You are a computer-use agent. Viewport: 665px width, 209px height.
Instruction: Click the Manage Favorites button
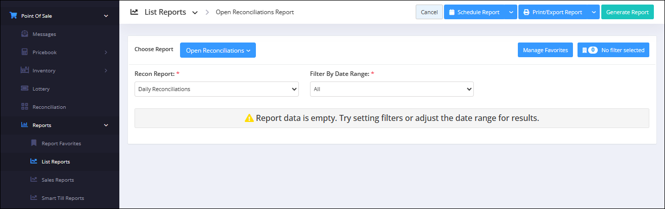click(x=545, y=50)
